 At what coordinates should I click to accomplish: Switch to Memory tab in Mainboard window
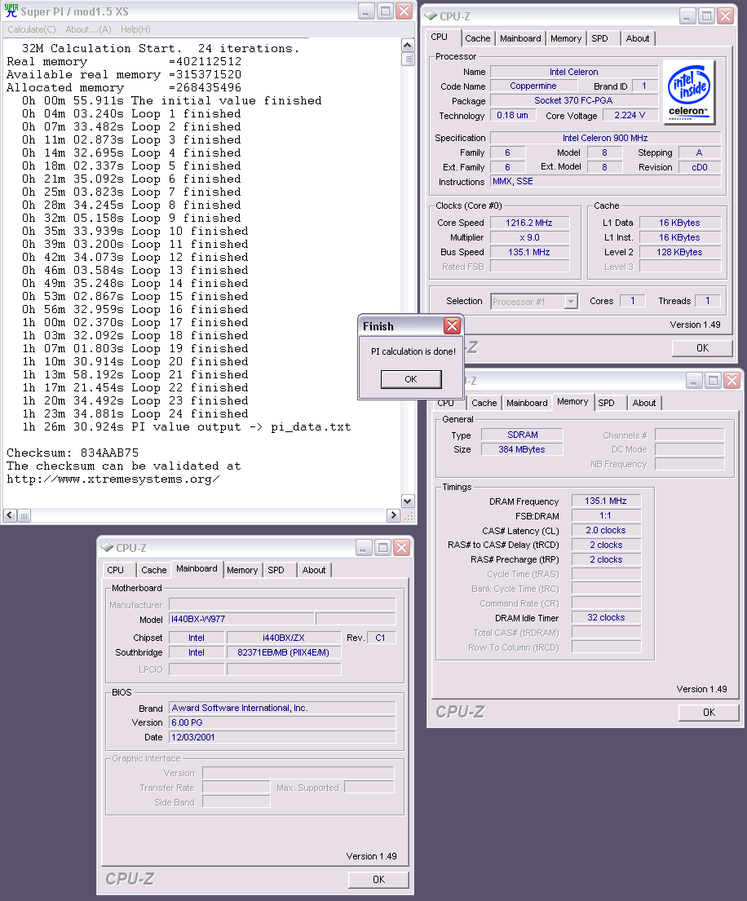tap(242, 570)
